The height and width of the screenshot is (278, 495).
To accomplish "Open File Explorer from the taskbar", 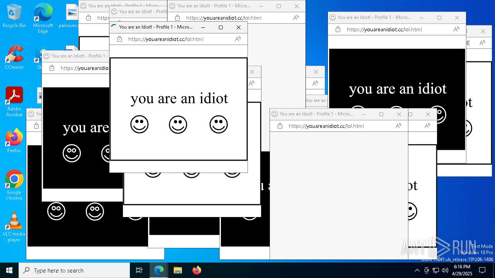I will point(178,270).
